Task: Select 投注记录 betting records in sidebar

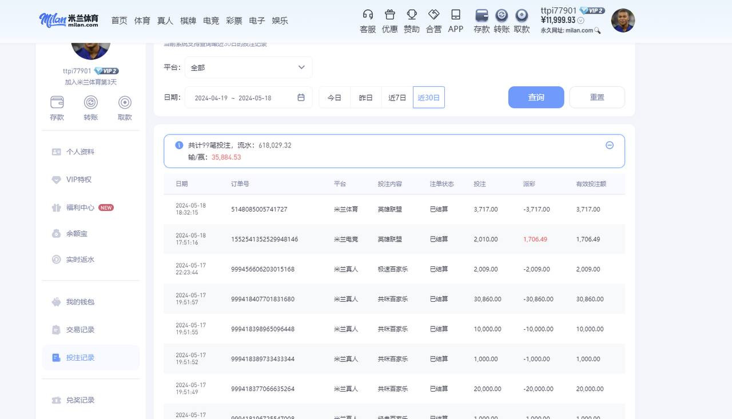Action: 91,358
